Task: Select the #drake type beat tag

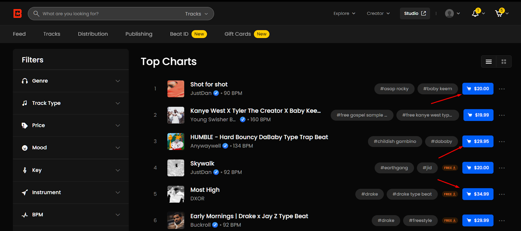Action: [412, 194]
